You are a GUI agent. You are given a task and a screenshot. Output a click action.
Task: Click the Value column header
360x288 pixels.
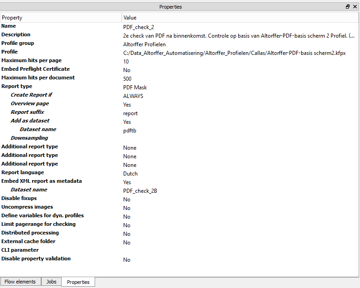(240, 18)
